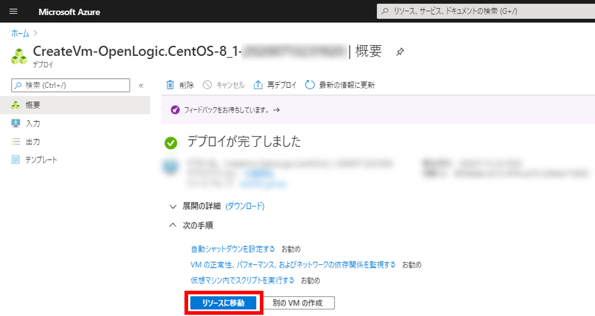Click the リソースに移動 button

click(x=224, y=303)
